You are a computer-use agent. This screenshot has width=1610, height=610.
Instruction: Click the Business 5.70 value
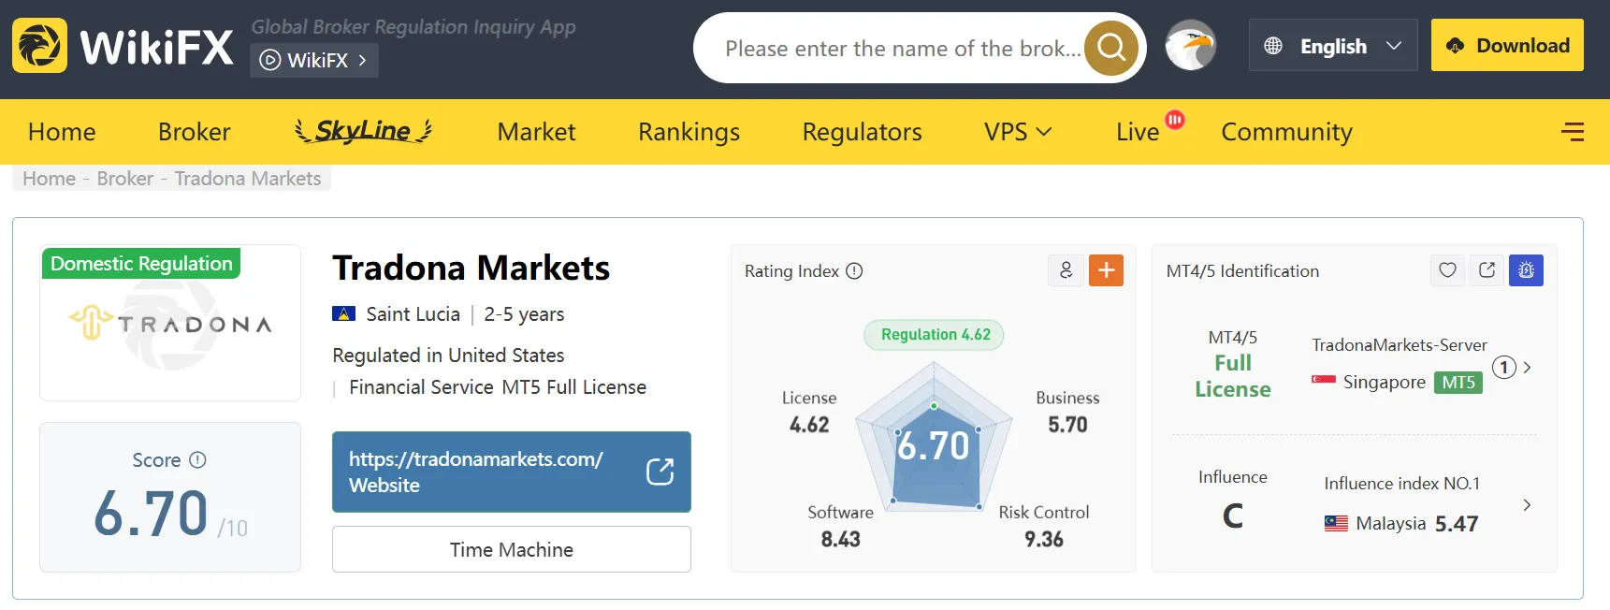click(x=1067, y=424)
